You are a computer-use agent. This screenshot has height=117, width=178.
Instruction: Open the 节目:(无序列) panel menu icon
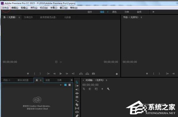coord(141,17)
